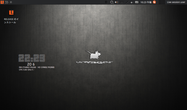The image size is (187, 110).
Task: Click the gray circle button beside the chevrons
Action: (11, 2)
